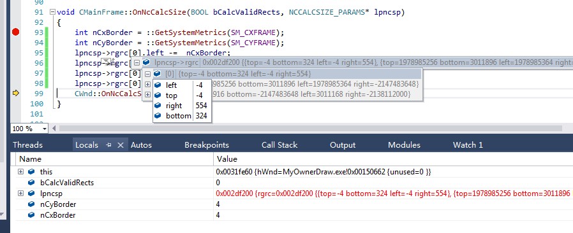Screen dimensions: 573x233
Task: Close the Locals tab
Action: [120, 145]
